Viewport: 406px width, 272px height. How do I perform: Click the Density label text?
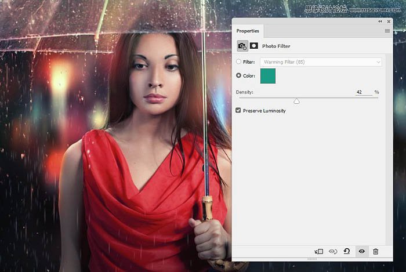click(x=244, y=92)
